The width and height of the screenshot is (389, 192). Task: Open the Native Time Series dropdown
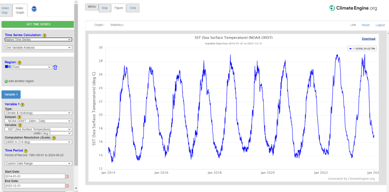coord(38,39)
